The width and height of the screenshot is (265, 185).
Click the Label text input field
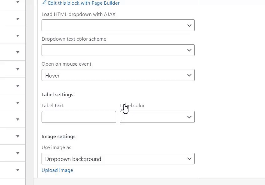coord(79,117)
